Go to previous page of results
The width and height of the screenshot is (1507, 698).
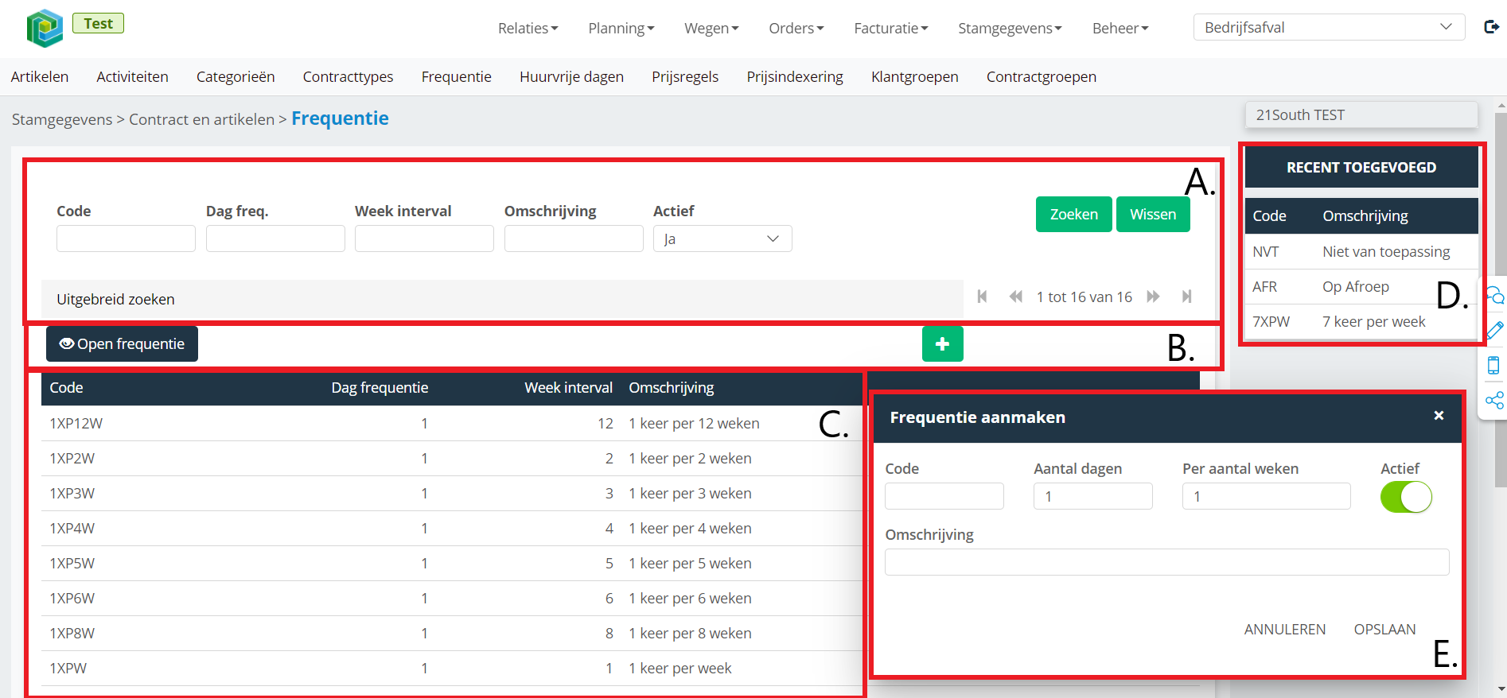pyautogui.click(x=1015, y=297)
